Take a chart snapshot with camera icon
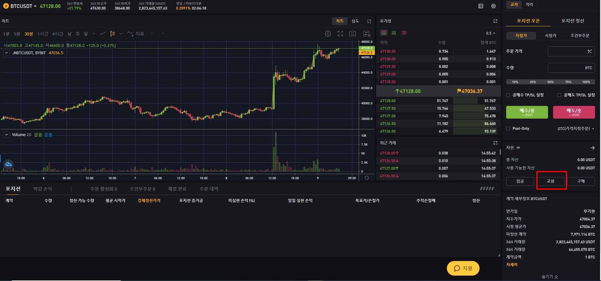 pyautogui.click(x=352, y=34)
